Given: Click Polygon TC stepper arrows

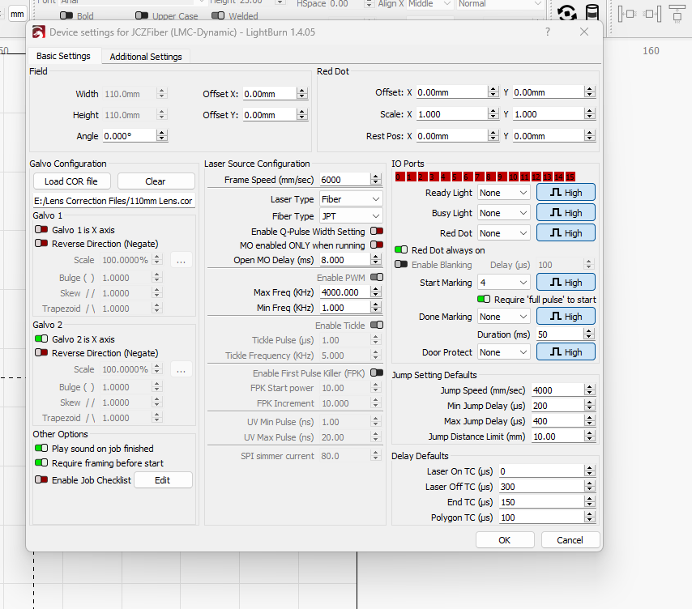Looking at the screenshot, I should coord(590,517).
